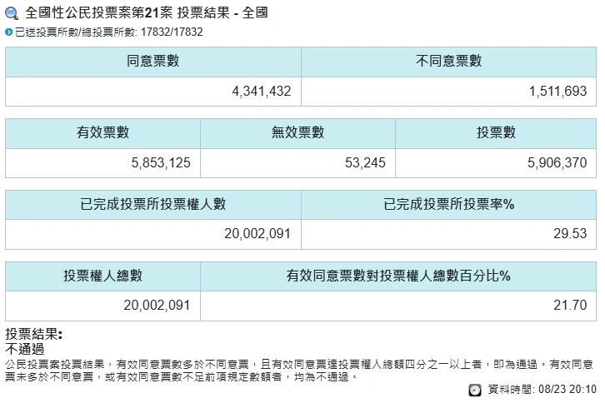Screen dimensions: 605x403
Task: Click the 17832/17832 polling station count
Action: click(x=172, y=32)
